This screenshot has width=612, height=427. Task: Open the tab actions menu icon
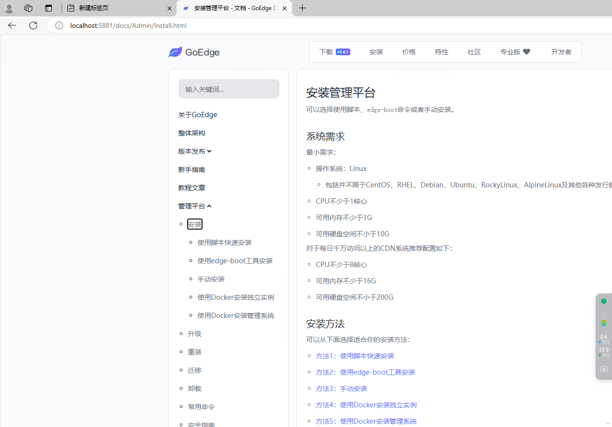point(48,8)
